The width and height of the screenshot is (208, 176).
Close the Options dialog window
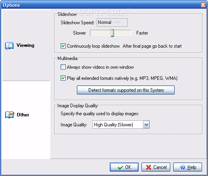point(203,5)
